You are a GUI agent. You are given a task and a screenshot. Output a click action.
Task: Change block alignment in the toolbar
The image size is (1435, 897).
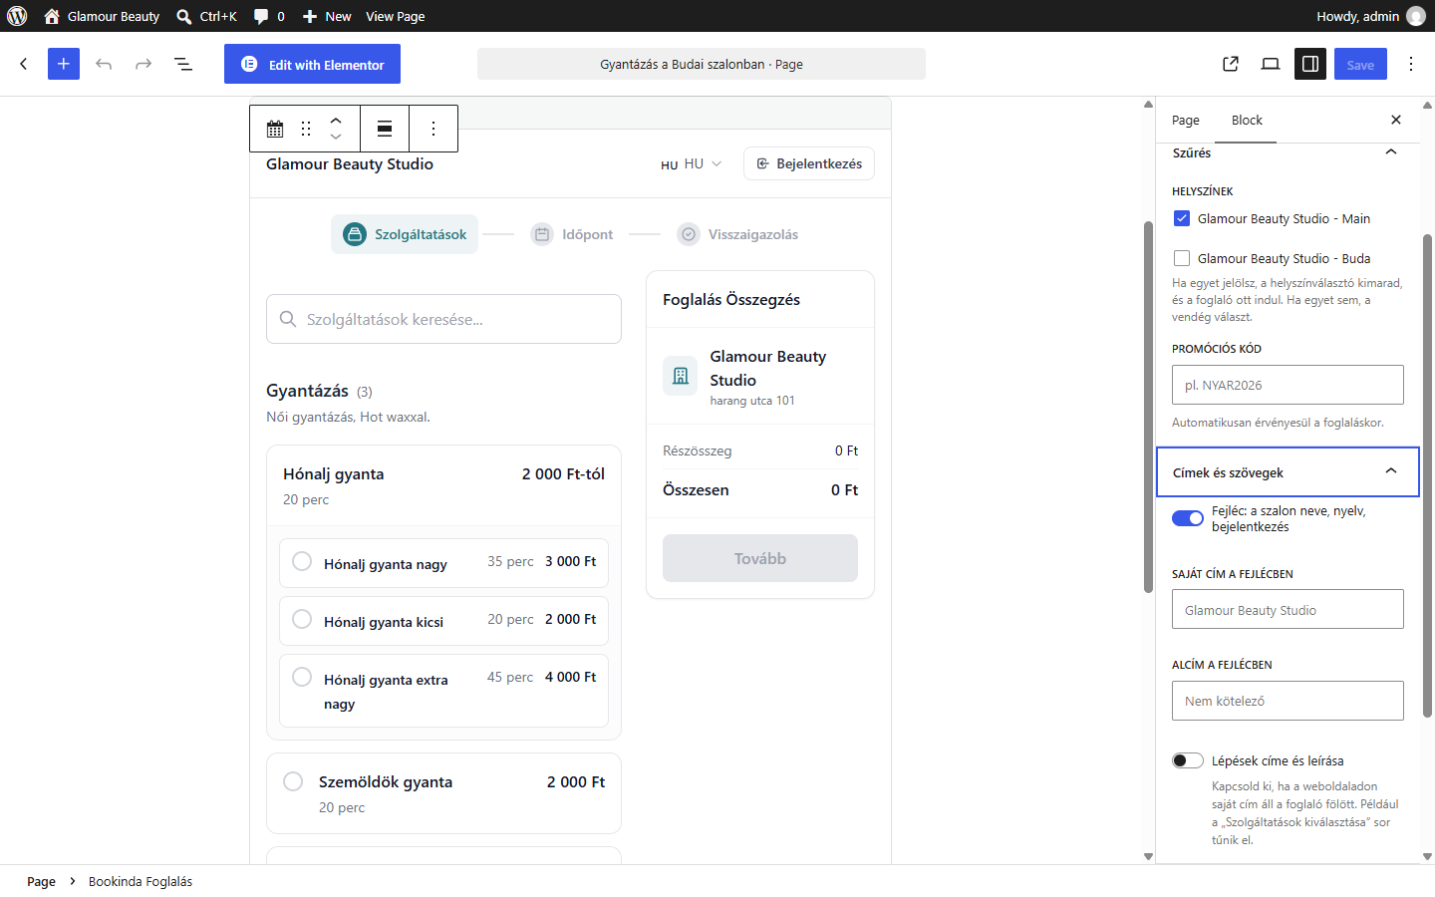point(385,129)
